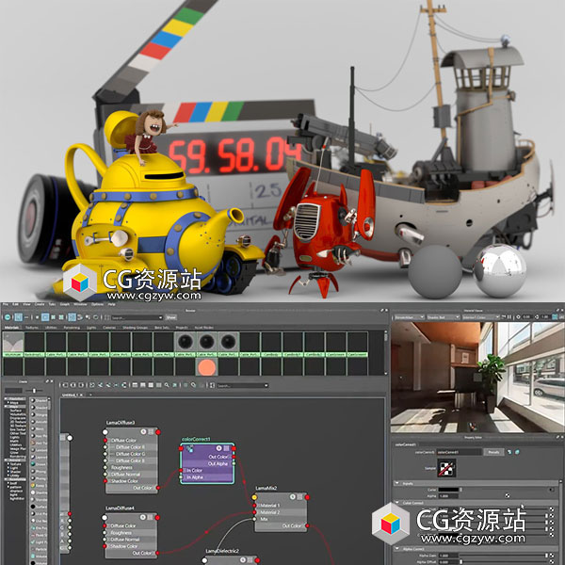This screenshot has width=565, height=565.
Task: Adjust the Alpha Offset slider
Action: 504,562
